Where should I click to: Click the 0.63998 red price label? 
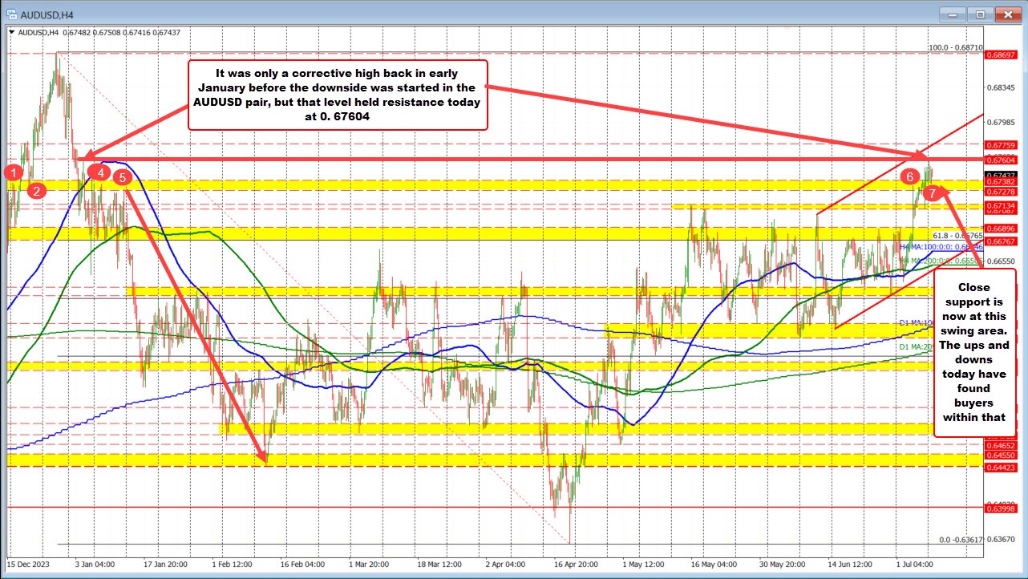click(1002, 508)
